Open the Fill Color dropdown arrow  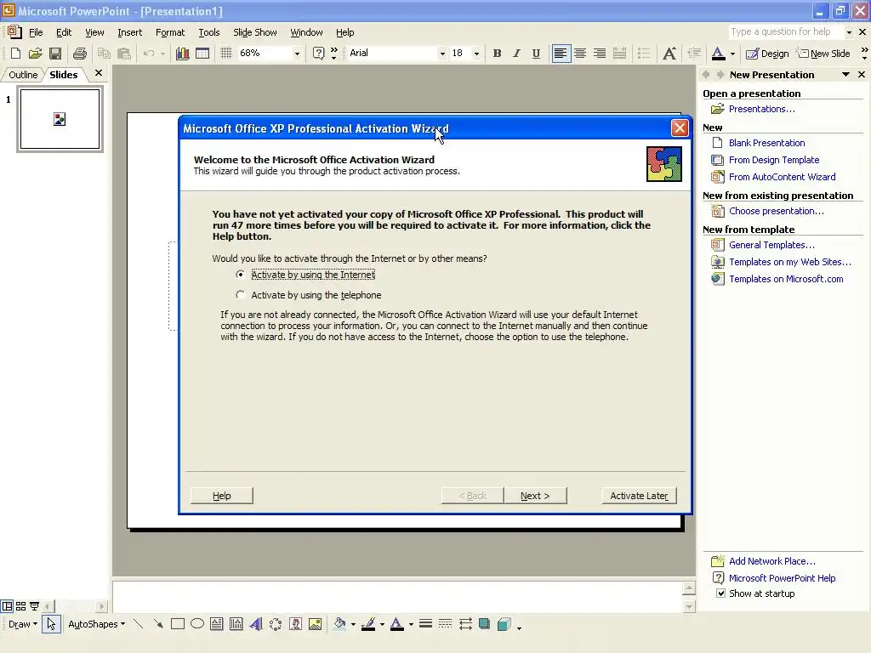pos(353,624)
